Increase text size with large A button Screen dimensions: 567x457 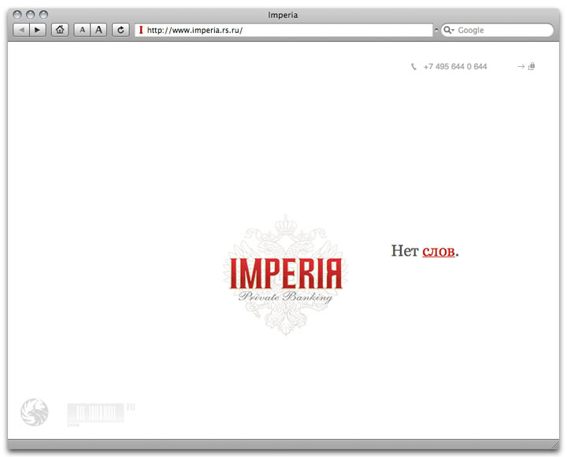(x=98, y=30)
